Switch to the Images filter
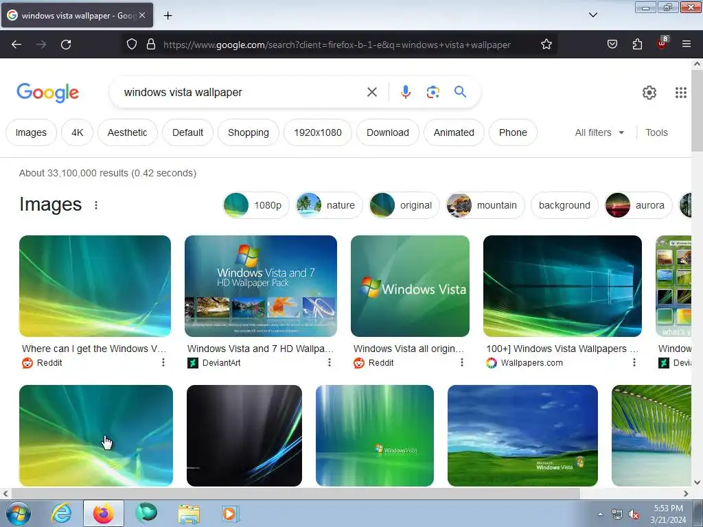Screen dimensions: 703x527 (x=31, y=132)
